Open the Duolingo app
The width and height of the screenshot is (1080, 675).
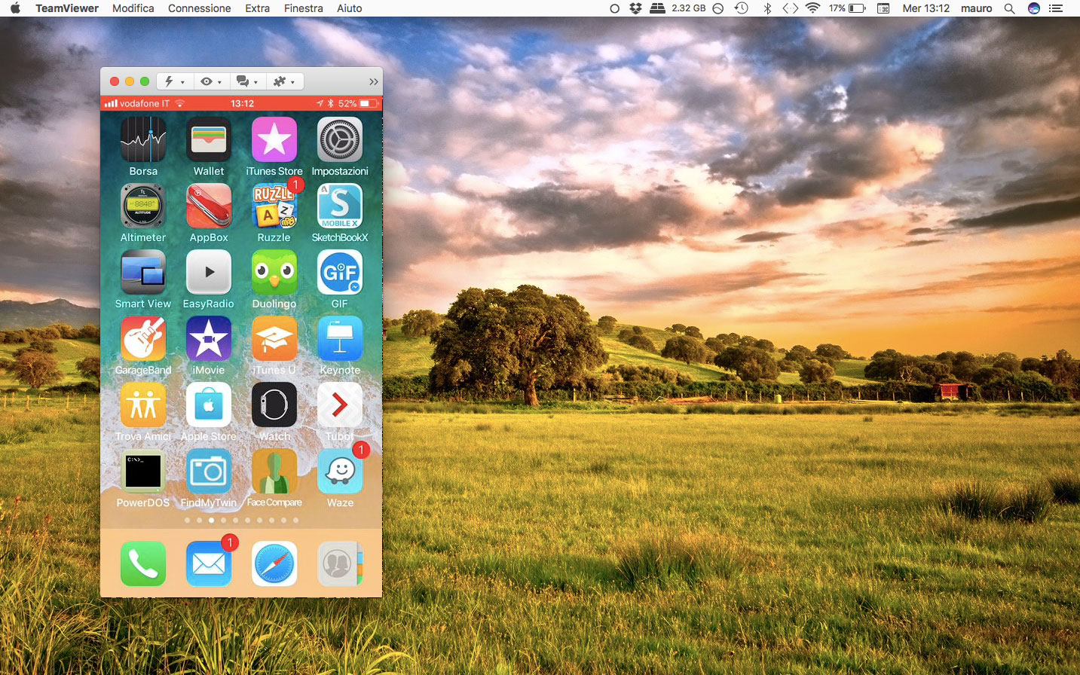tap(274, 273)
